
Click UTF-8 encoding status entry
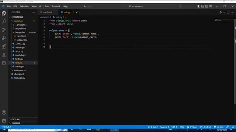pos(174,127)
